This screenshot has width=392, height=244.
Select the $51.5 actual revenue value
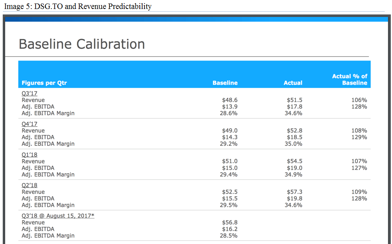(294, 100)
